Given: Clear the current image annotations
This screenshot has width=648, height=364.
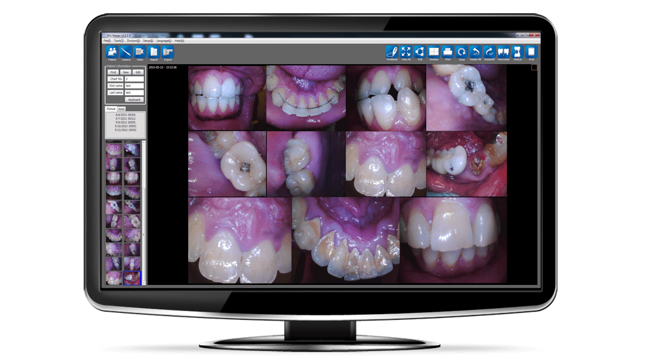Looking at the screenshot, I should pyautogui.click(x=462, y=52).
